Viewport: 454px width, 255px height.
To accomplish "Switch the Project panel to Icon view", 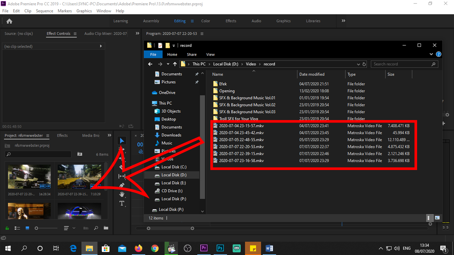I will [x=27, y=228].
